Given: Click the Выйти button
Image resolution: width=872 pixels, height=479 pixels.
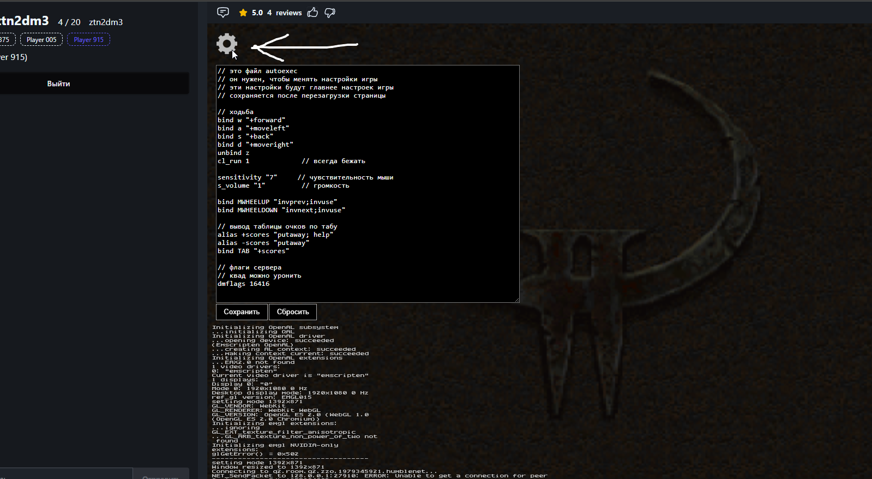Looking at the screenshot, I should [58, 83].
